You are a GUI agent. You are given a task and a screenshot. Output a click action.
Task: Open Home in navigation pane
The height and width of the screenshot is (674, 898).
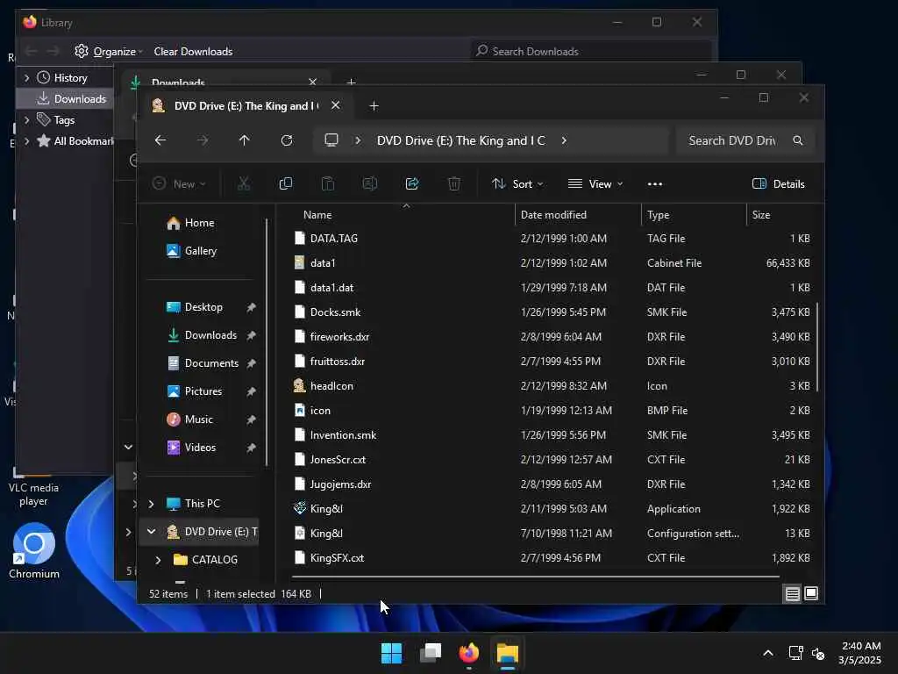(200, 223)
